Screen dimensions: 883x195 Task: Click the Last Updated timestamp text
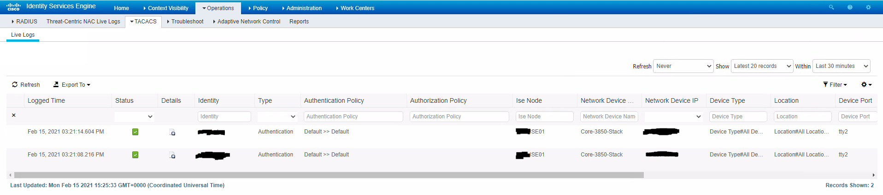click(118, 185)
